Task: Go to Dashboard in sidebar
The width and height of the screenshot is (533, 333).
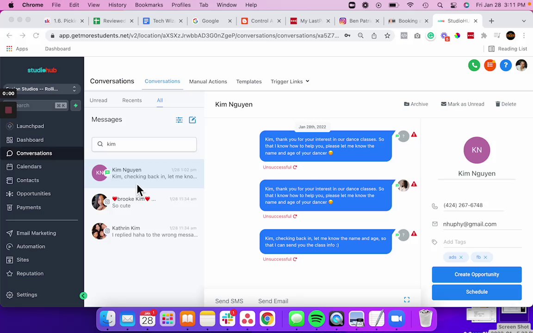Action: pyautogui.click(x=30, y=140)
